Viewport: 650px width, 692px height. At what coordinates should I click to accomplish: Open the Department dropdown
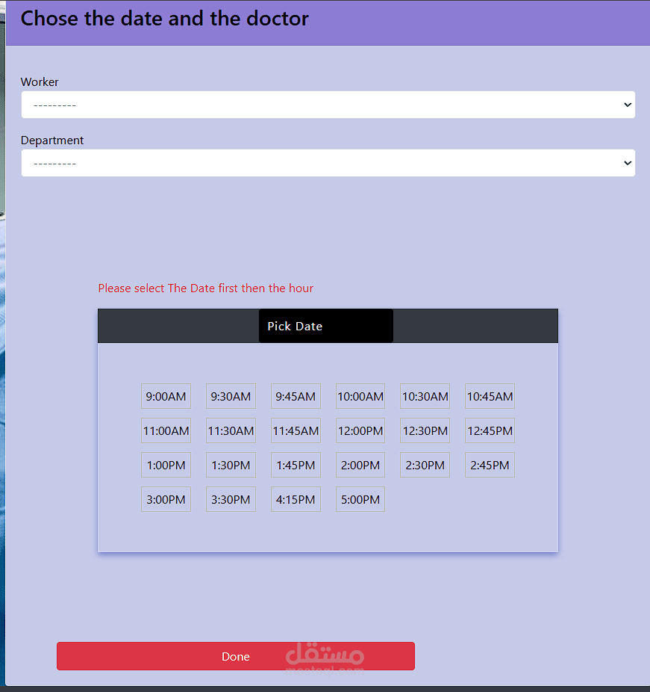[328, 163]
